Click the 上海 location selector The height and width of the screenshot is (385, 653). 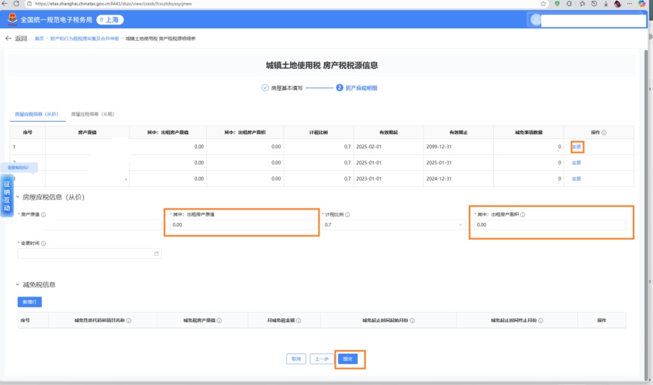click(x=110, y=20)
